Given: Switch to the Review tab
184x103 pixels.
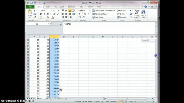Looking at the screenshot, I should click(90, 7).
